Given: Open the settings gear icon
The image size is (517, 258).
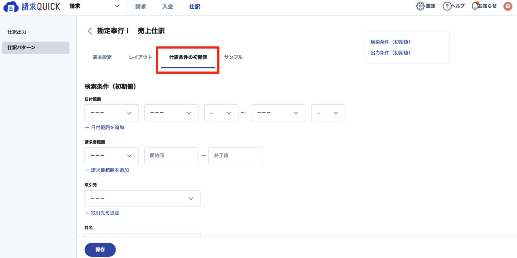Looking at the screenshot, I should point(420,6).
